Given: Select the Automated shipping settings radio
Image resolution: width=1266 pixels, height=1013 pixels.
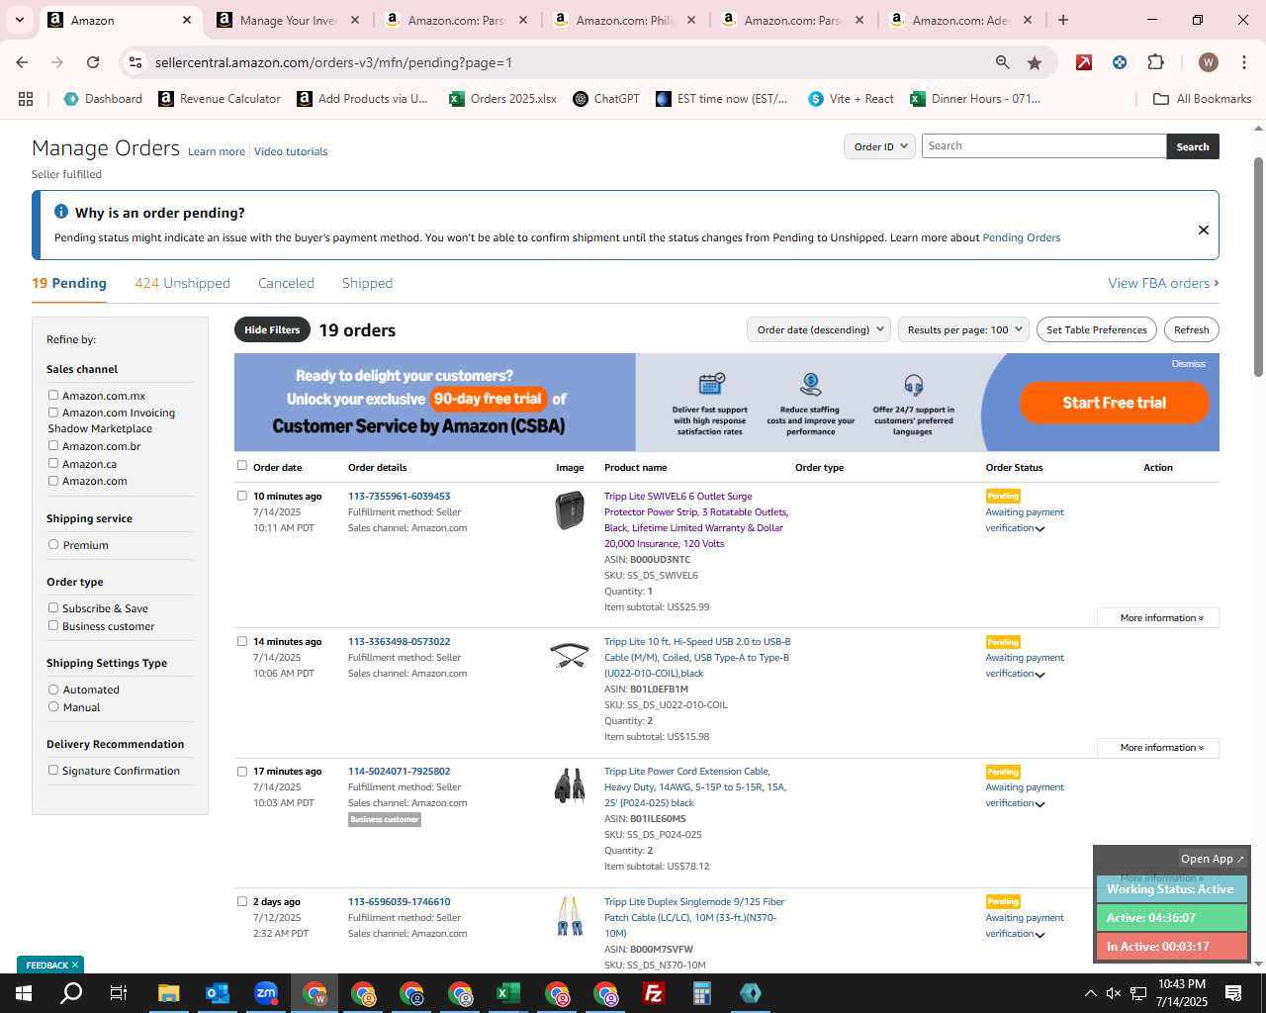Looking at the screenshot, I should click(x=53, y=689).
